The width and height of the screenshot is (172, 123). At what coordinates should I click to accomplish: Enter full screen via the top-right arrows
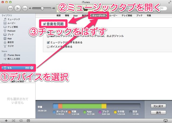[x=170, y=2]
